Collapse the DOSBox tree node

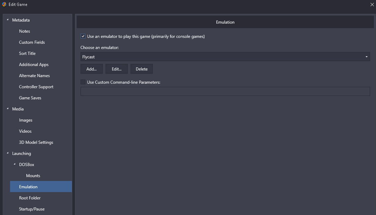tap(15, 164)
